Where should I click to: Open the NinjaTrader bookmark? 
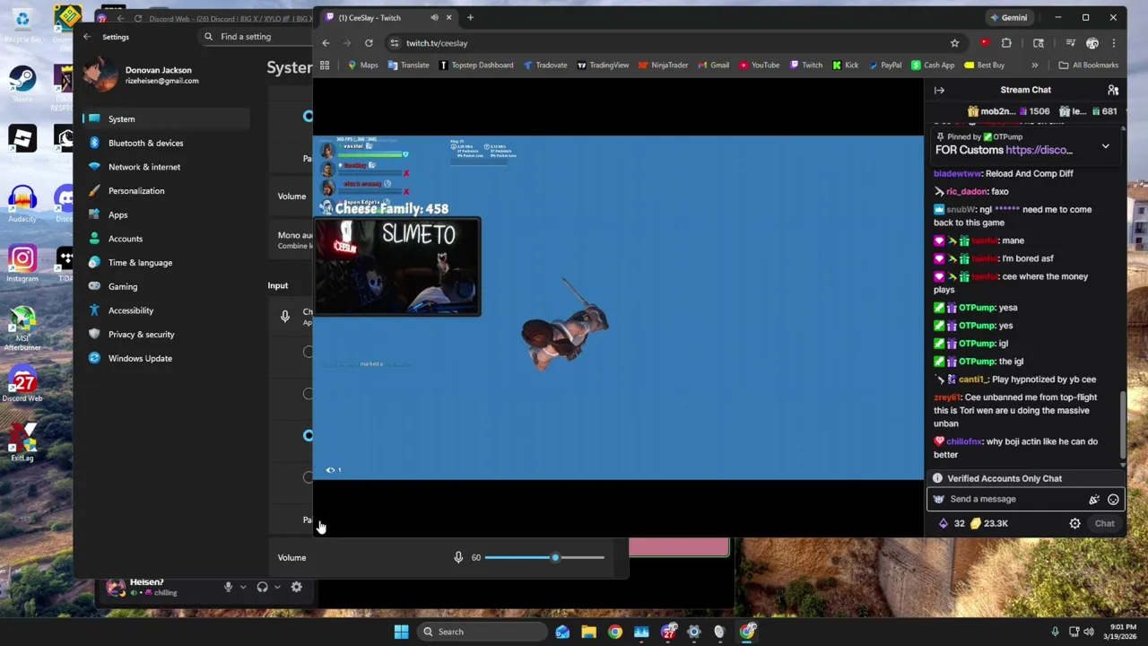663,65
